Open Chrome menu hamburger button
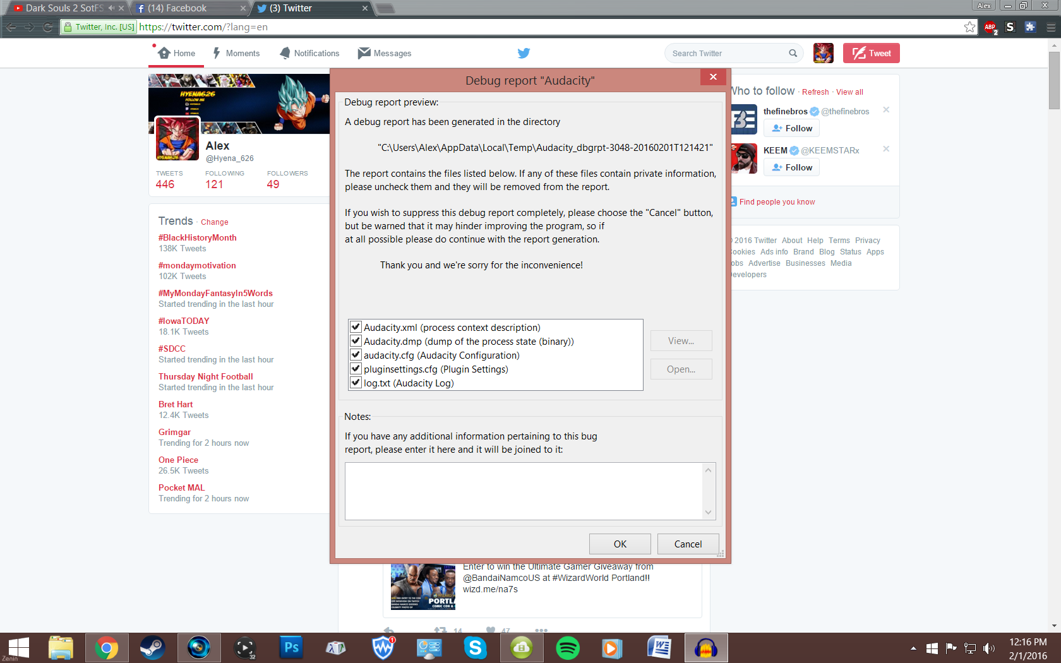 point(1050,27)
